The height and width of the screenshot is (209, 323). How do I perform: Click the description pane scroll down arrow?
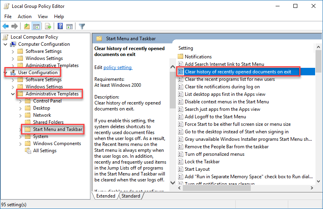pos(173,183)
